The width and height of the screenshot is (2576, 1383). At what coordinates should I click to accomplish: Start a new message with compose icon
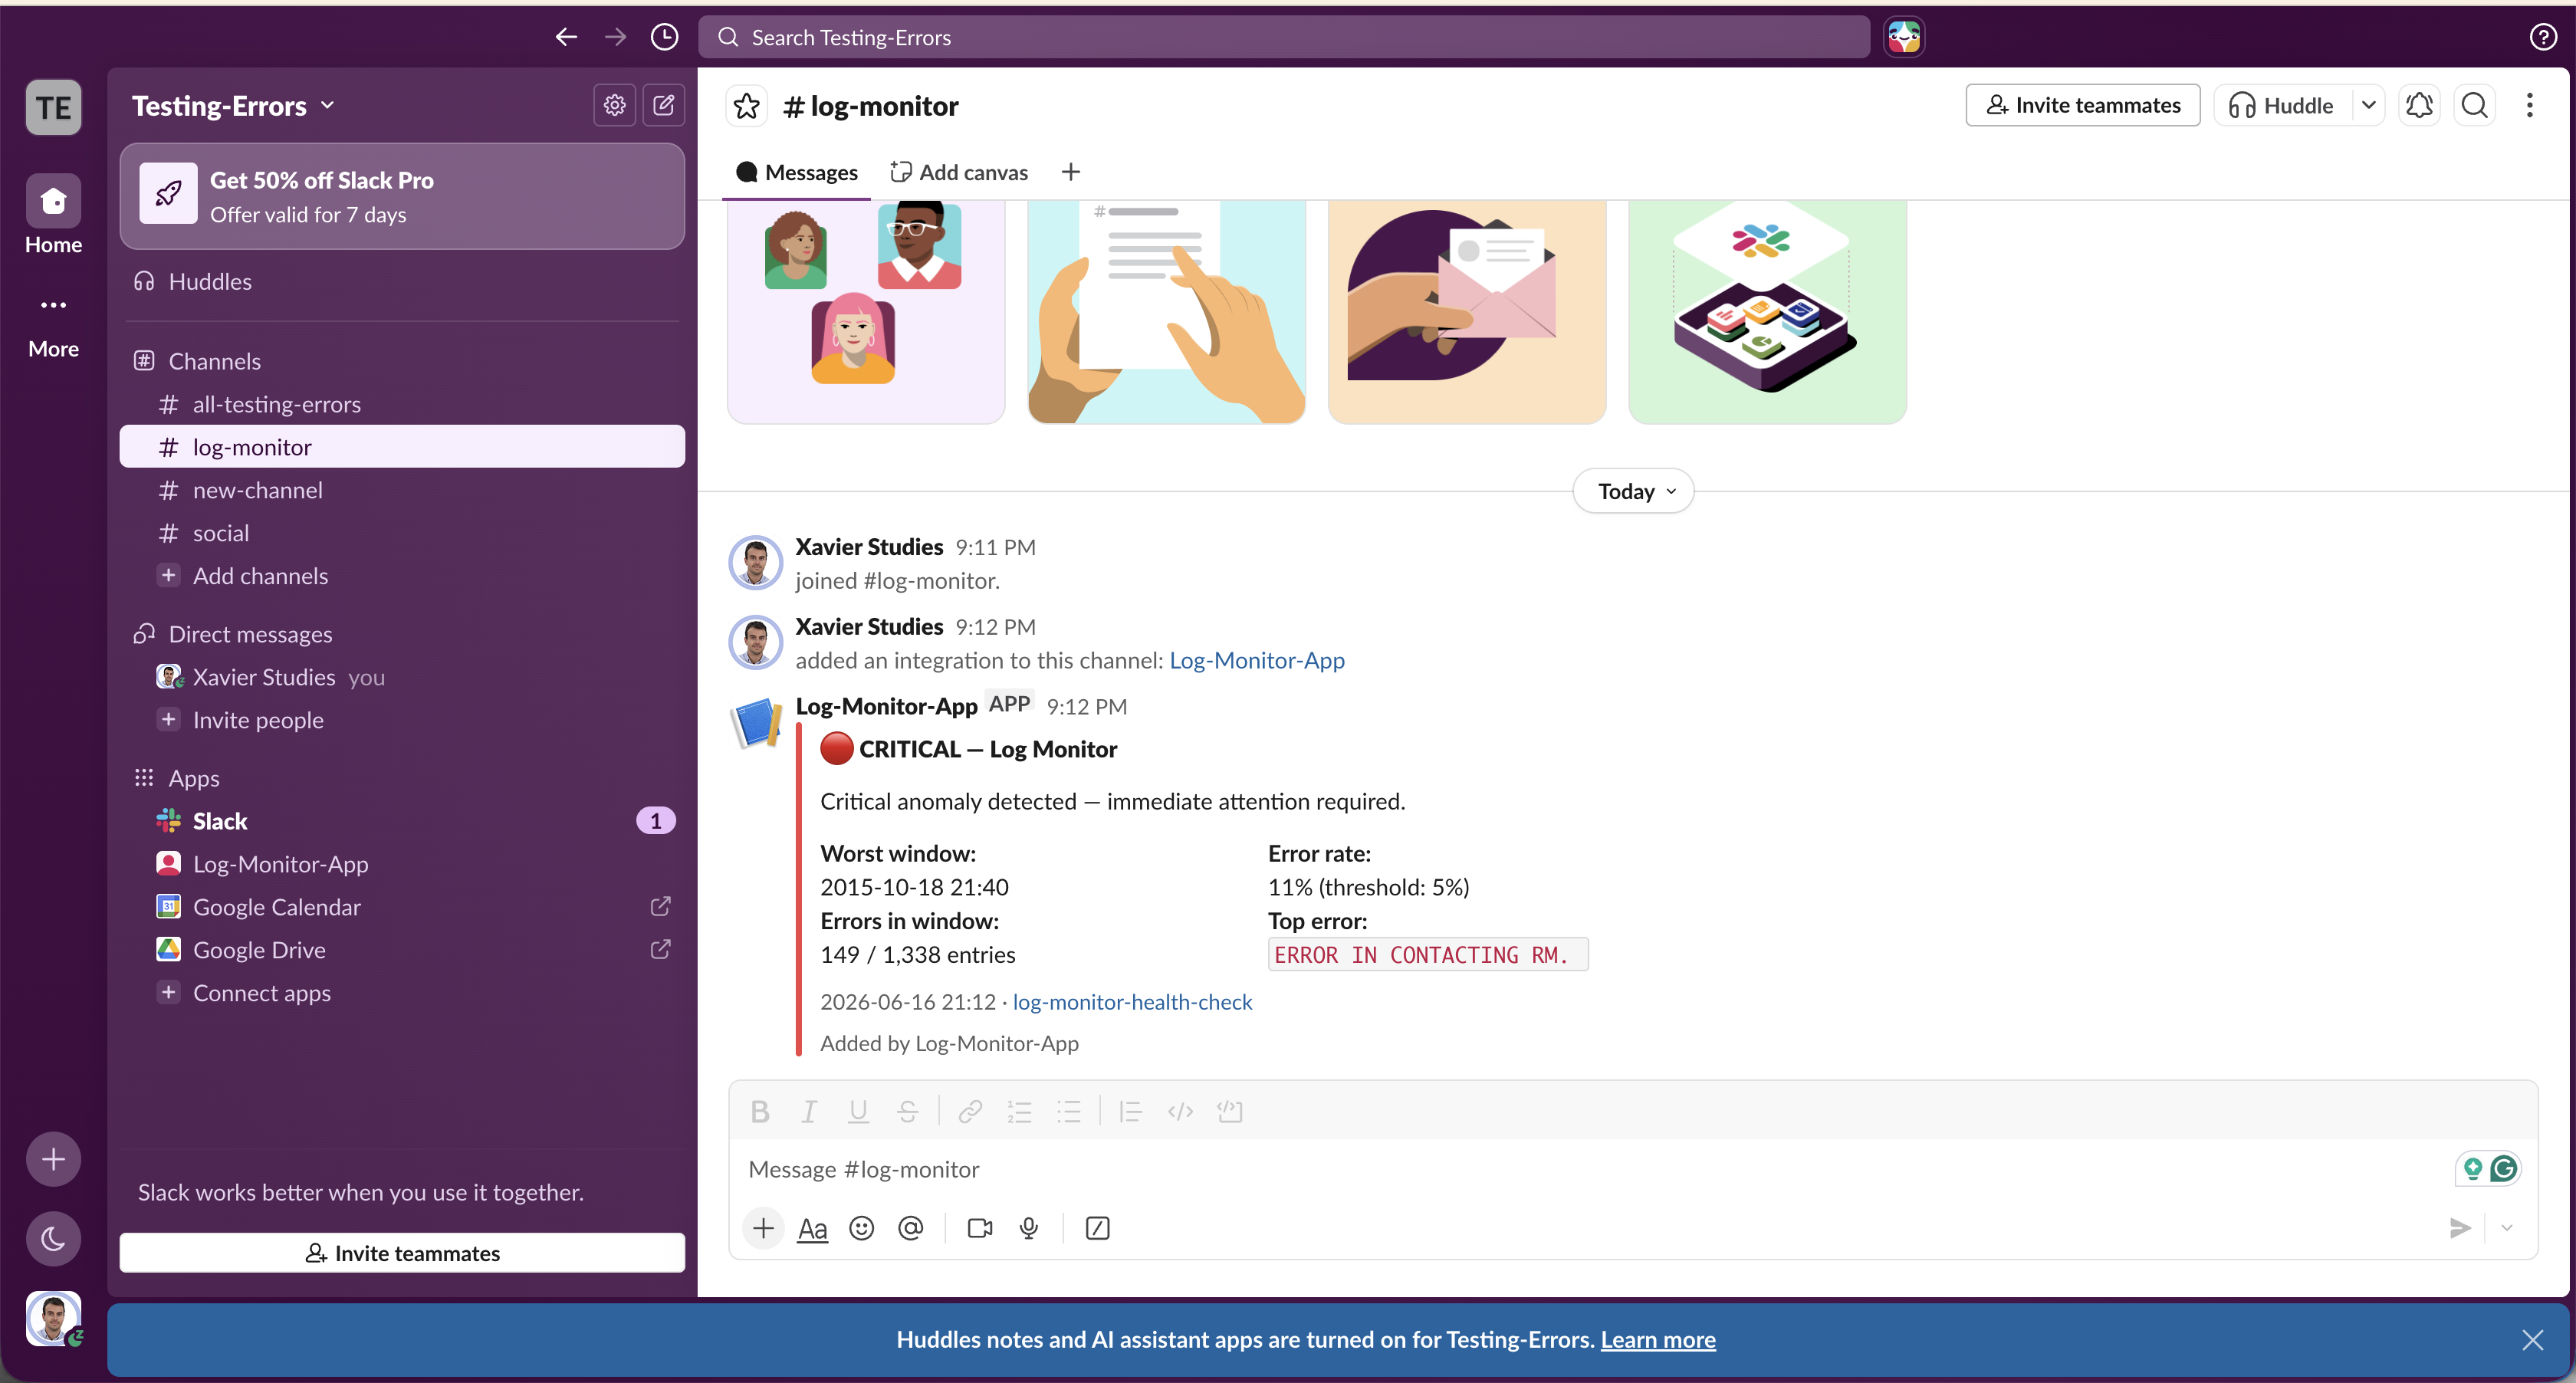663,105
